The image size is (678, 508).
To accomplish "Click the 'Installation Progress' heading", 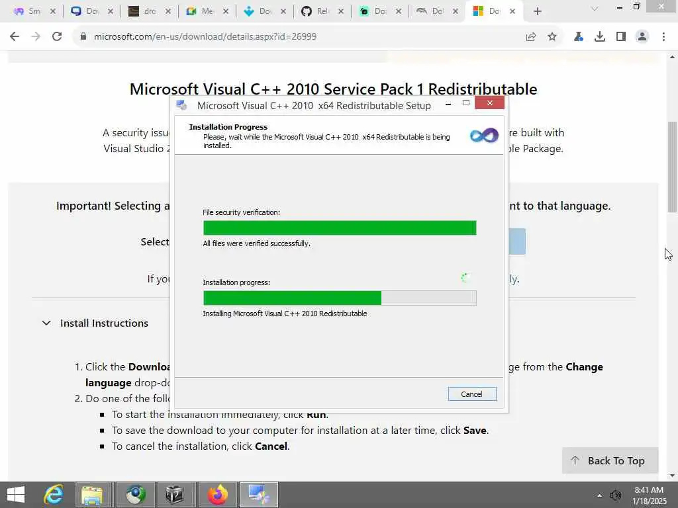I will coord(228,127).
